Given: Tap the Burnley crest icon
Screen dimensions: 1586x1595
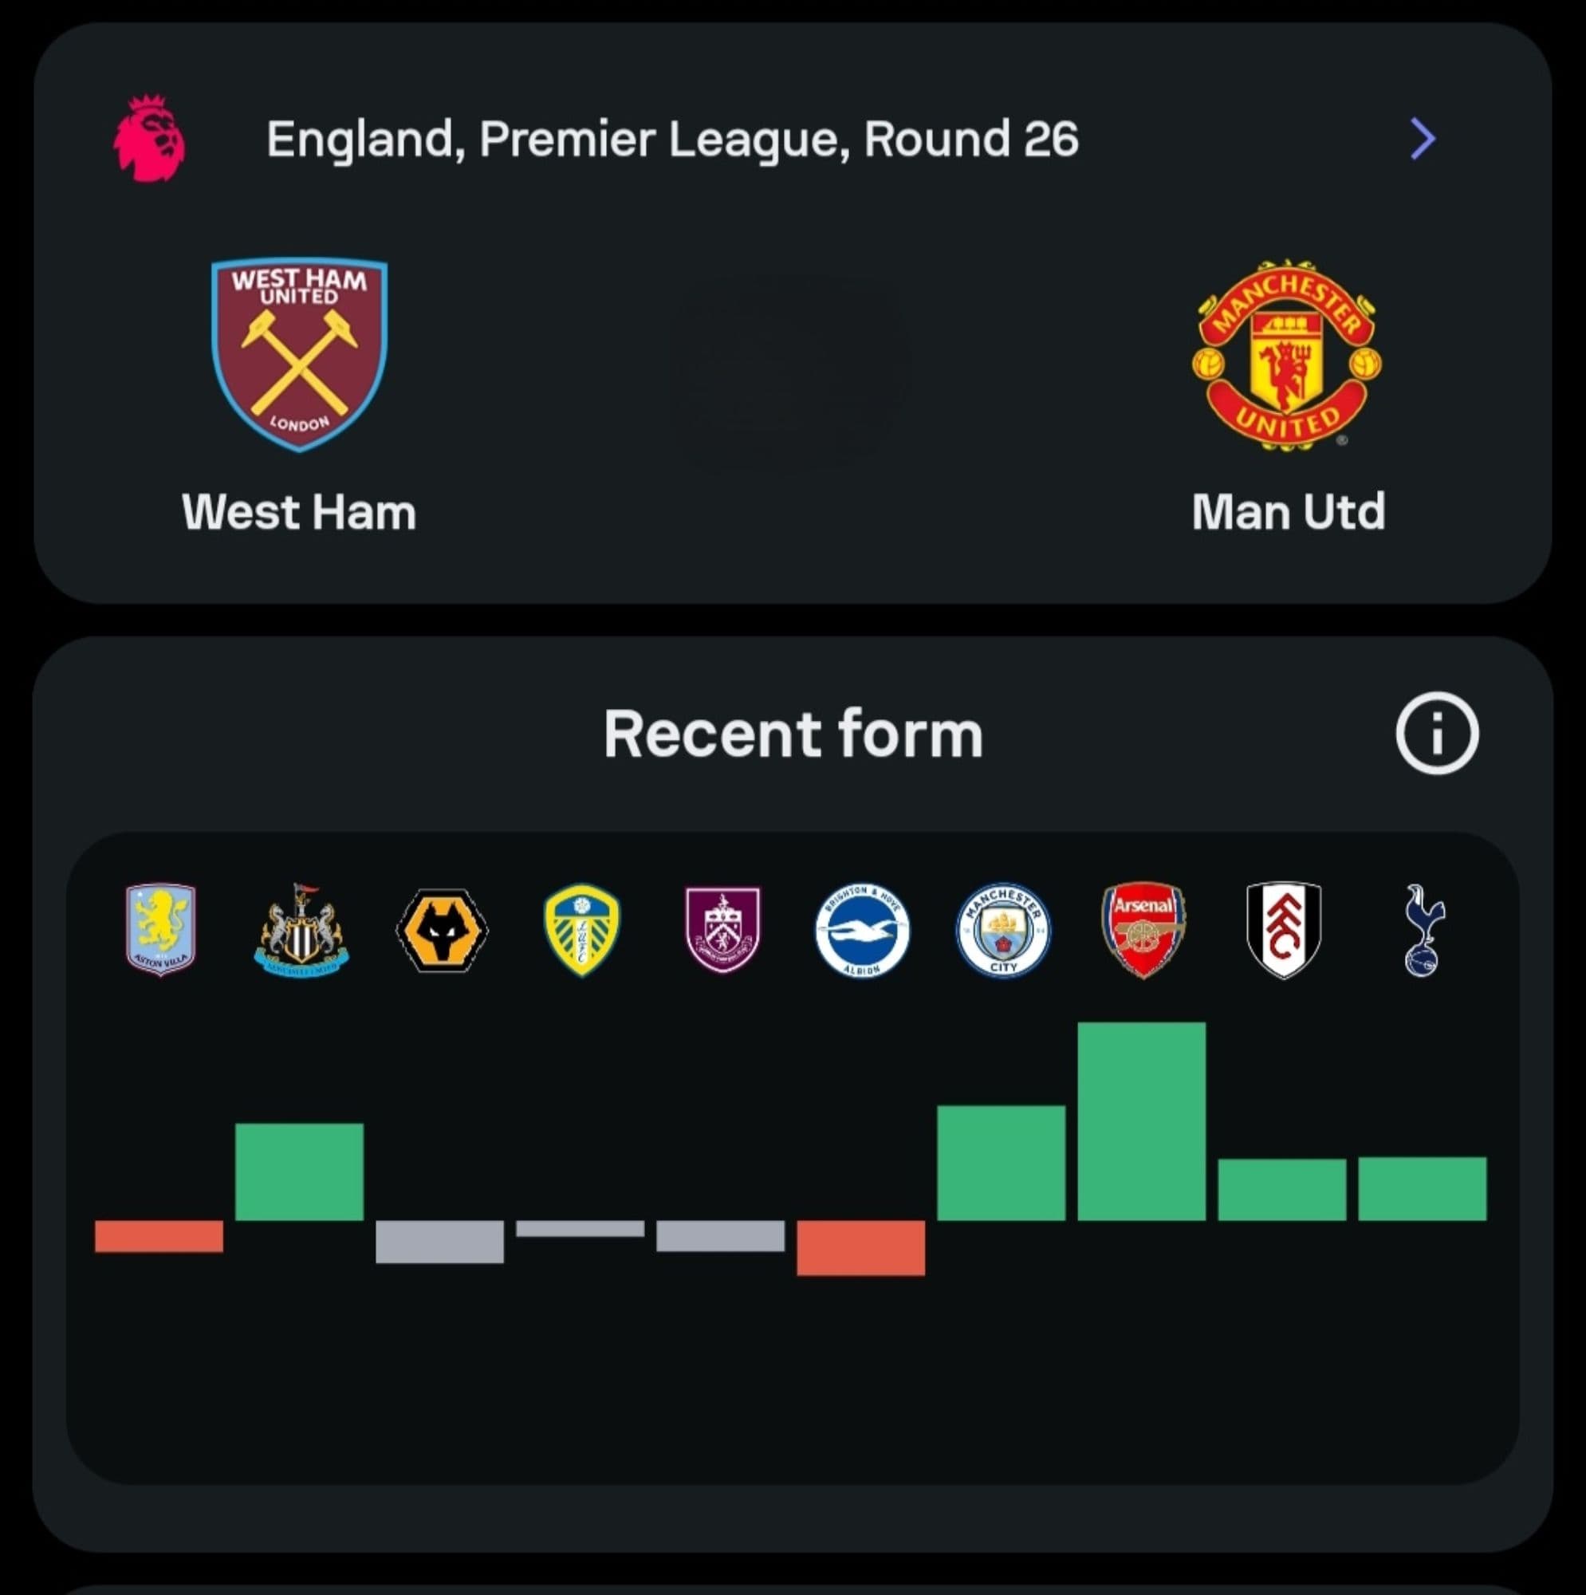Looking at the screenshot, I should (x=722, y=930).
